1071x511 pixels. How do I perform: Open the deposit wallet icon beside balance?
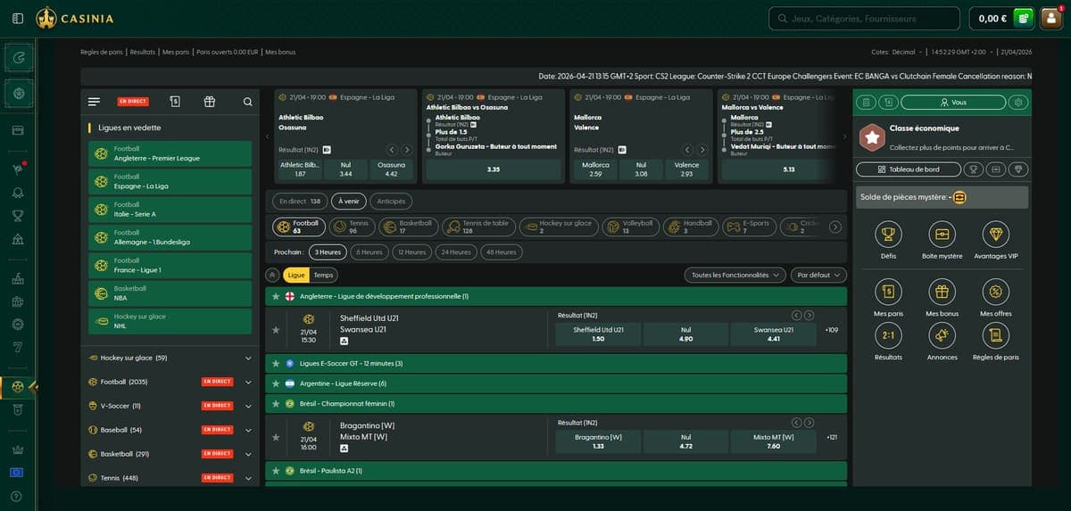coord(1023,19)
